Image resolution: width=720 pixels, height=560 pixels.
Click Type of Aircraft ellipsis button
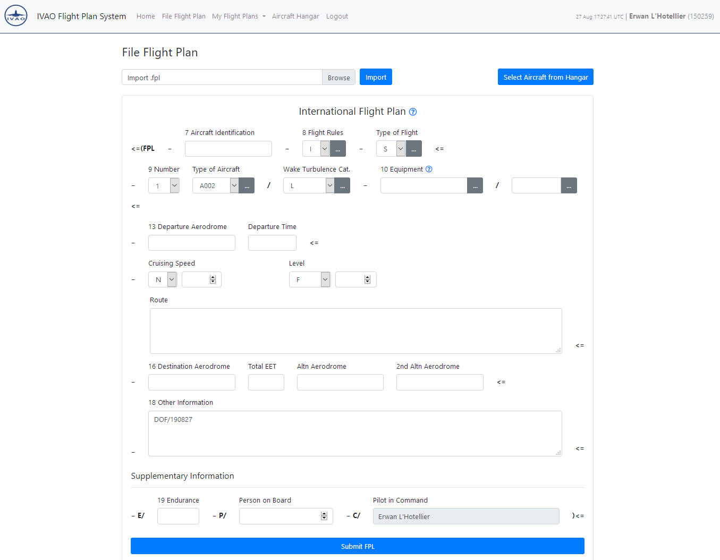[x=247, y=186]
